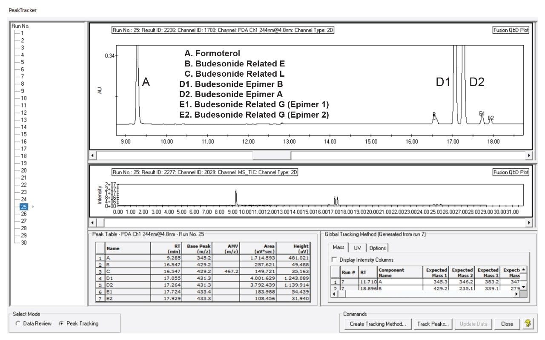Click down arrow of tracking table scrollbar

coord(523,287)
